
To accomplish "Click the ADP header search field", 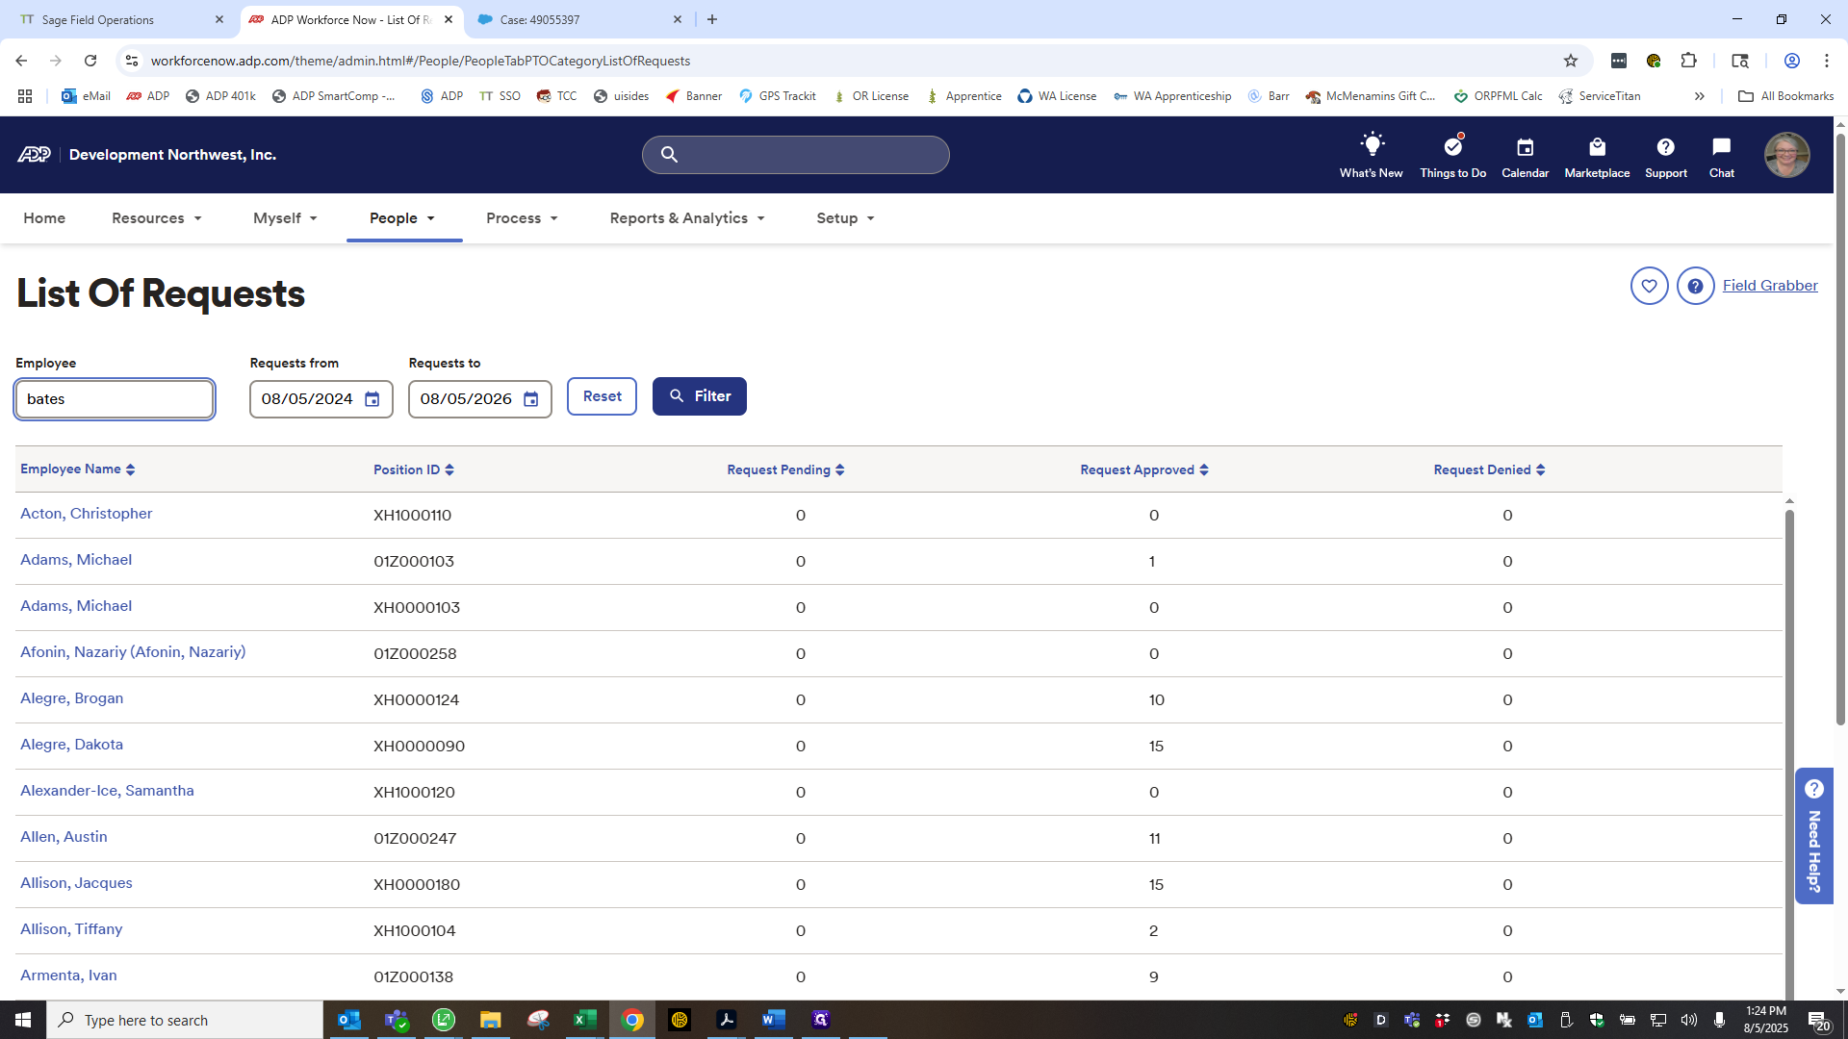I will 796,155.
